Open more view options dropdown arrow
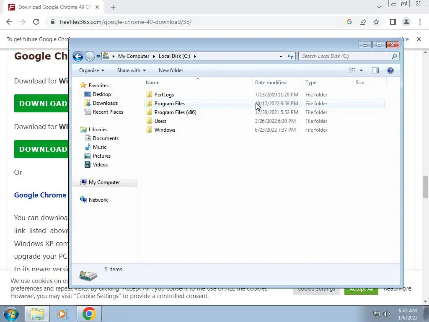The width and height of the screenshot is (429, 322). (x=361, y=70)
